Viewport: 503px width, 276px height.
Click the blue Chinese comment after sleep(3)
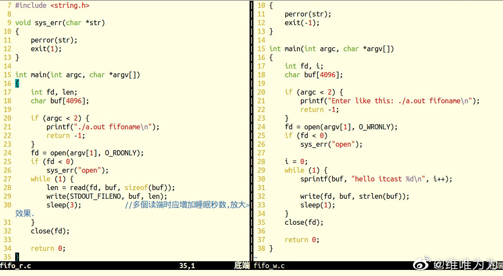[x=187, y=205]
